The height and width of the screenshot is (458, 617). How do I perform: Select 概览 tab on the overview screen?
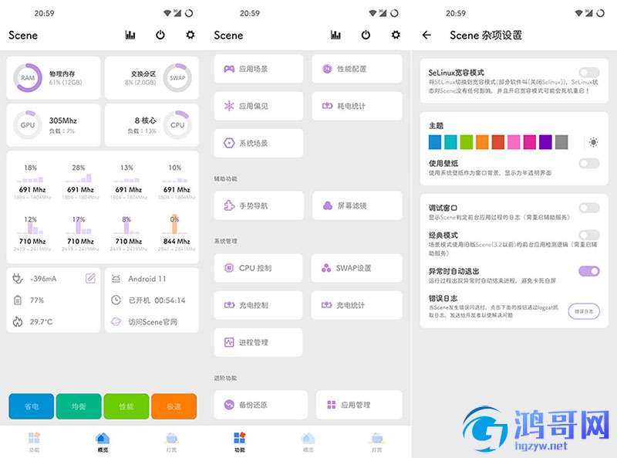(103, 442)
